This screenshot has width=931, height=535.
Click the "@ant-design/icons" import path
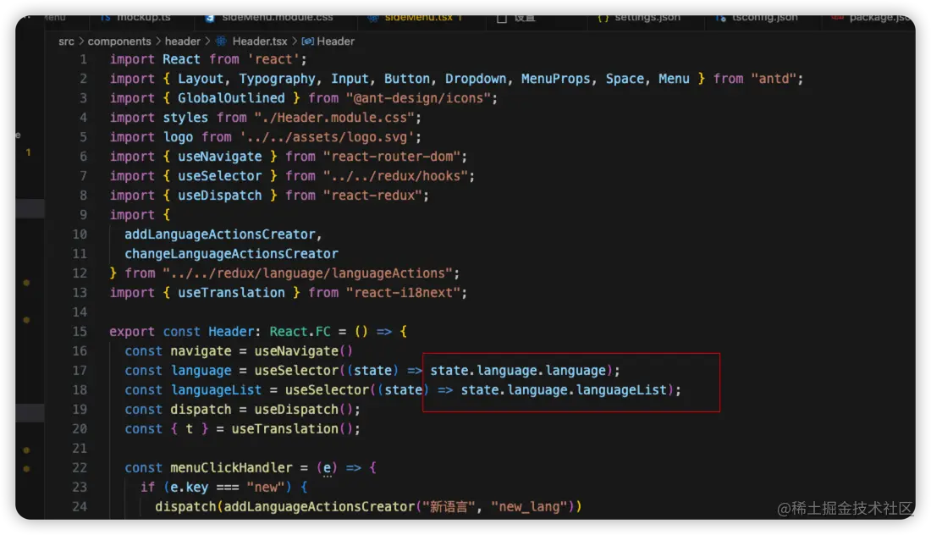(419, 98)
